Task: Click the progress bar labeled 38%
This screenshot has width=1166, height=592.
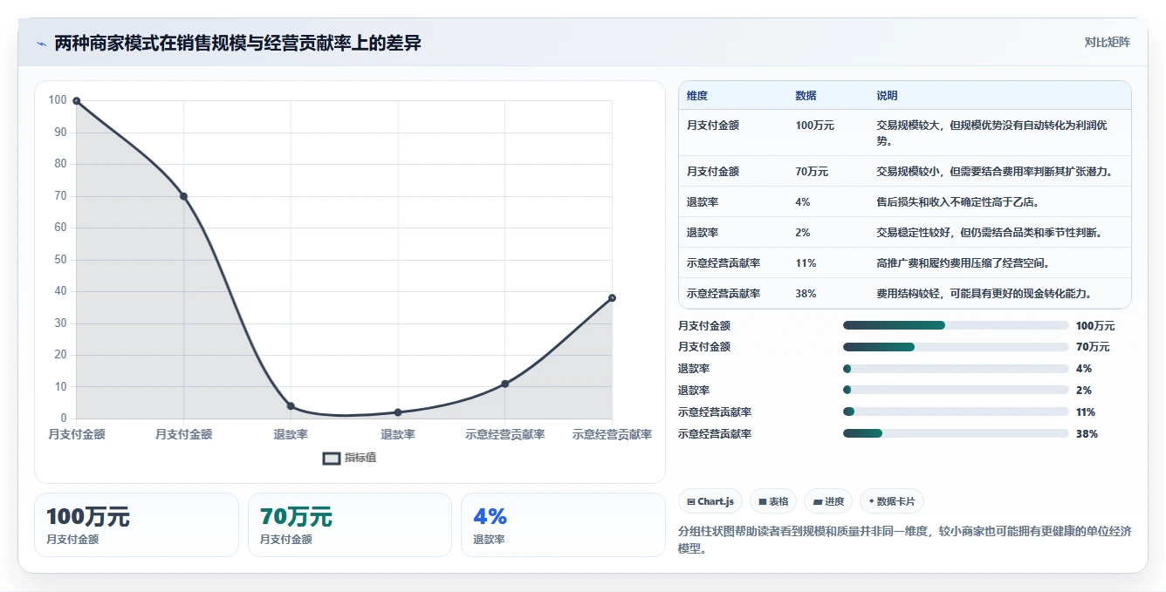Action: 956,433
